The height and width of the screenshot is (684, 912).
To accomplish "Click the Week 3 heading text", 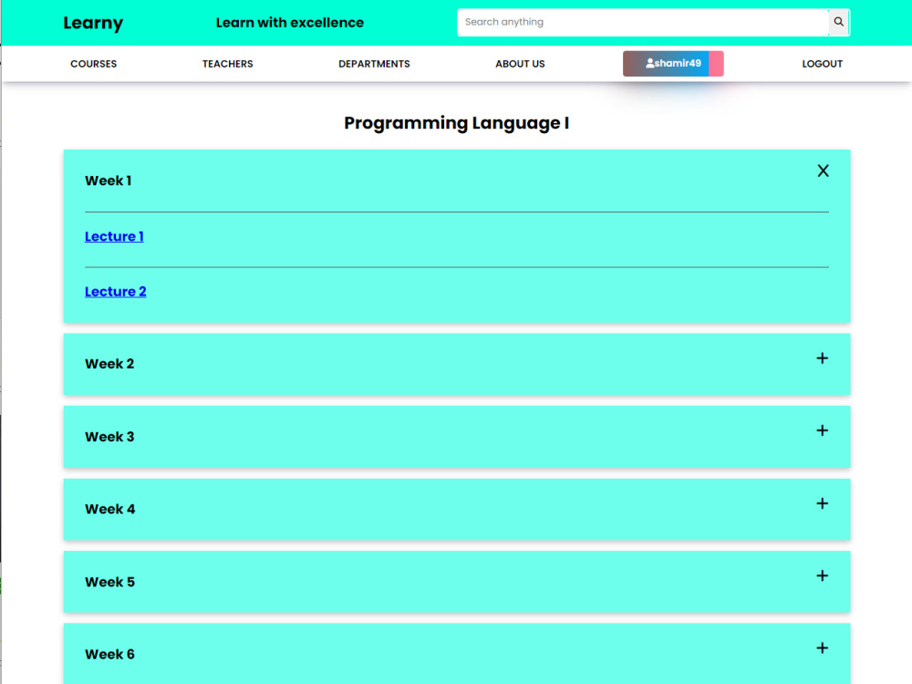I will tap(109, 437).
